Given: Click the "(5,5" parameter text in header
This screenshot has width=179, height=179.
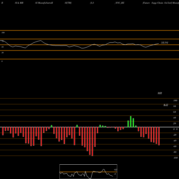Looking at the screenshot, I should (x=92, y=3).
